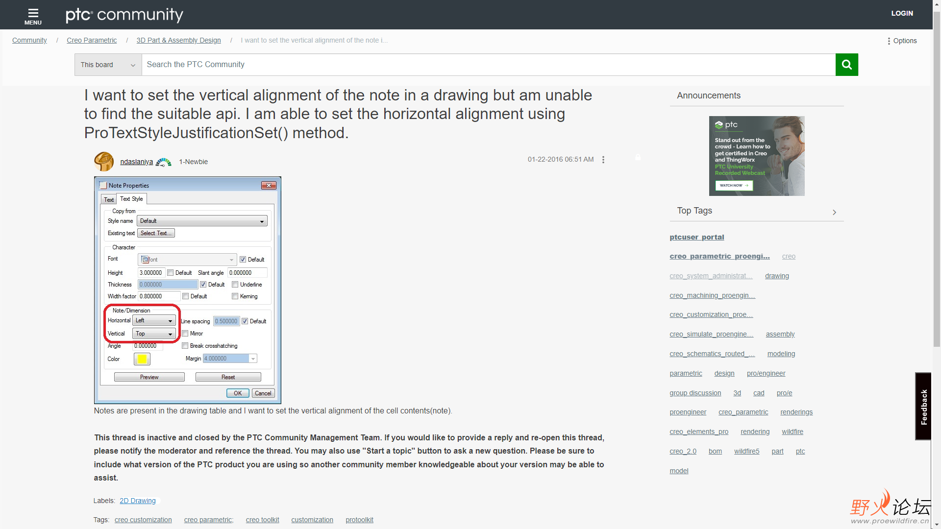
Task: Open the creo toolkit post tag
Action: (262, 520)
